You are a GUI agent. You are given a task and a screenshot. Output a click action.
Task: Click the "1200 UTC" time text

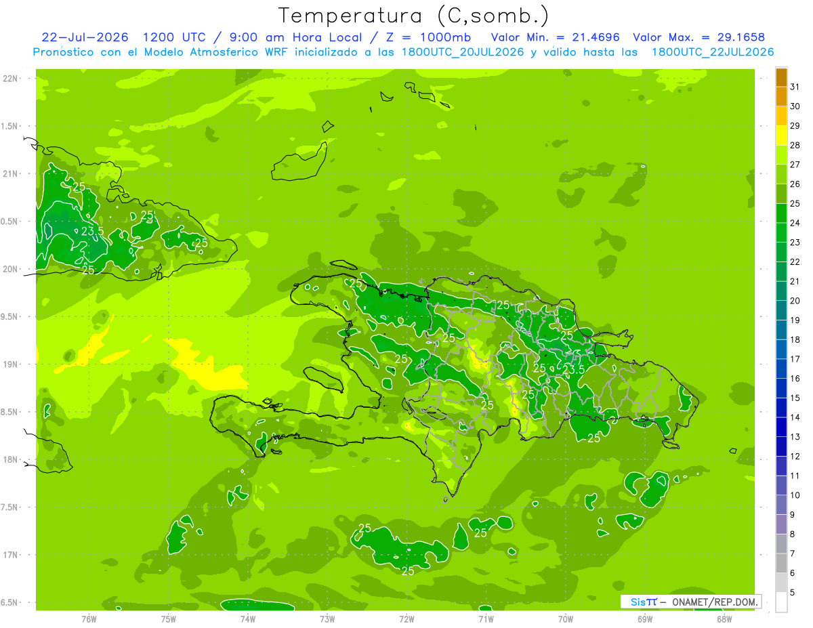point(174,37)
